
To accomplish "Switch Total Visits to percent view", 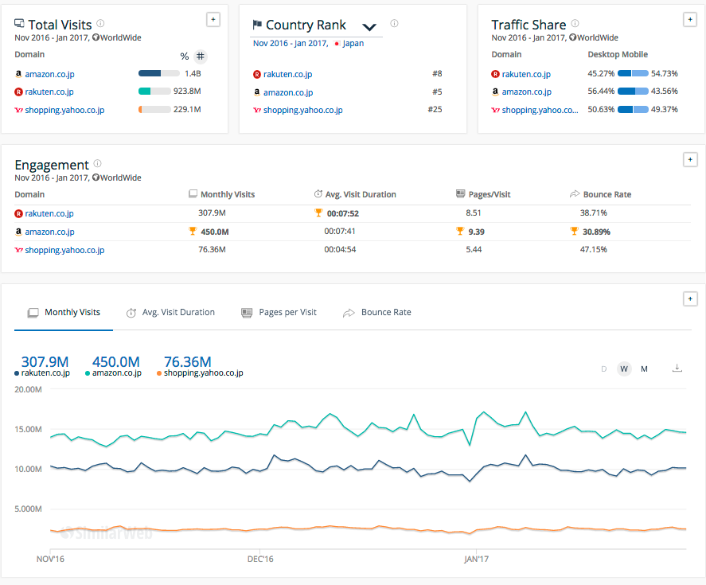I will (184, 57).
